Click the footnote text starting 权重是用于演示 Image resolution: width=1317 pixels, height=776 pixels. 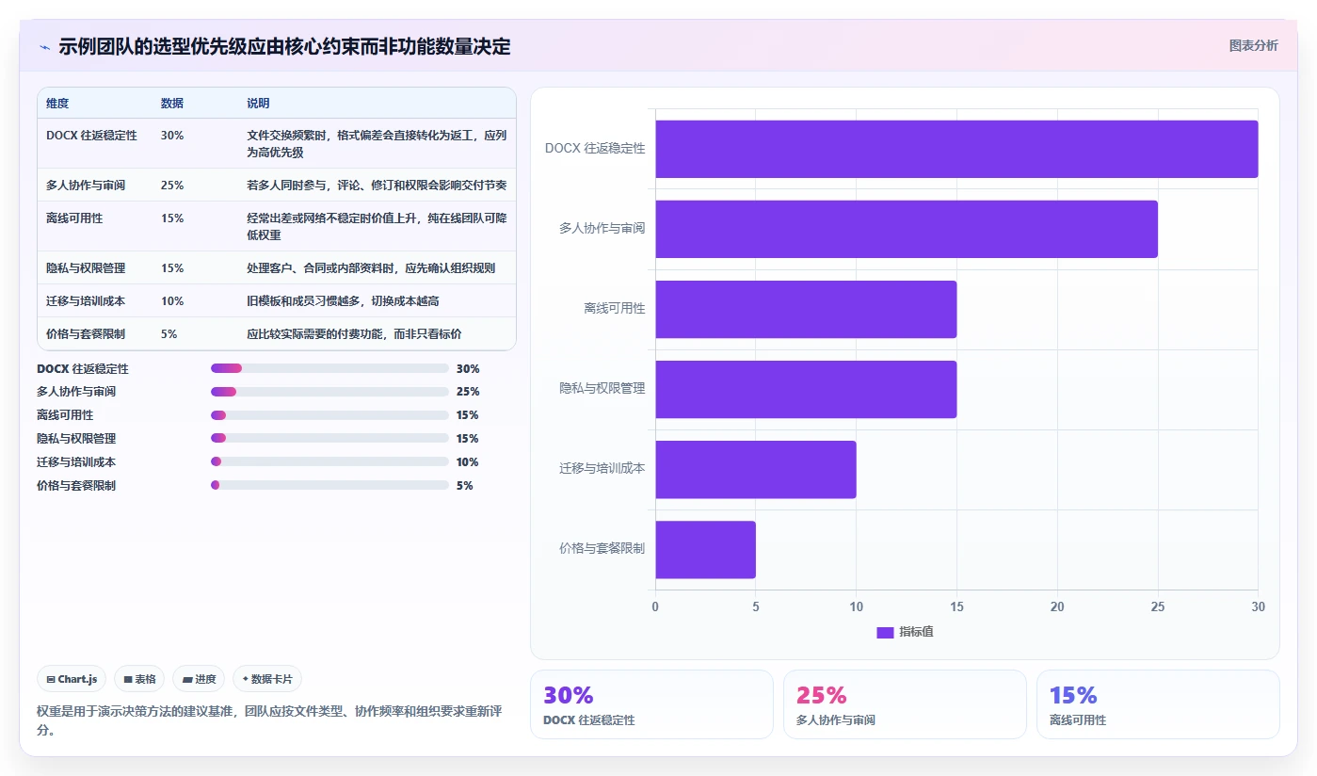[x=269, y=720]
